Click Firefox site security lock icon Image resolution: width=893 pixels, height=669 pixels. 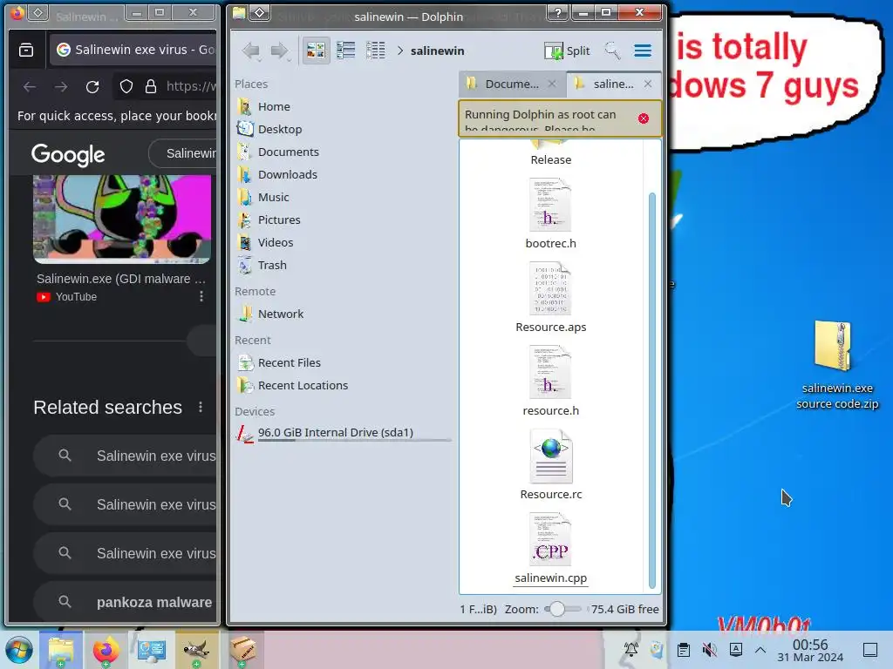click(x=150, y=86)
